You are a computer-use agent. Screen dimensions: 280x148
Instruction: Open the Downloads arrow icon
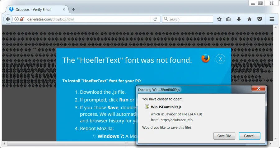pos(239,19)
